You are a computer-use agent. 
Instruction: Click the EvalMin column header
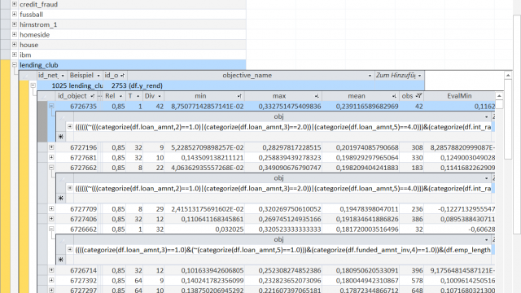click(x=459, y=96)
